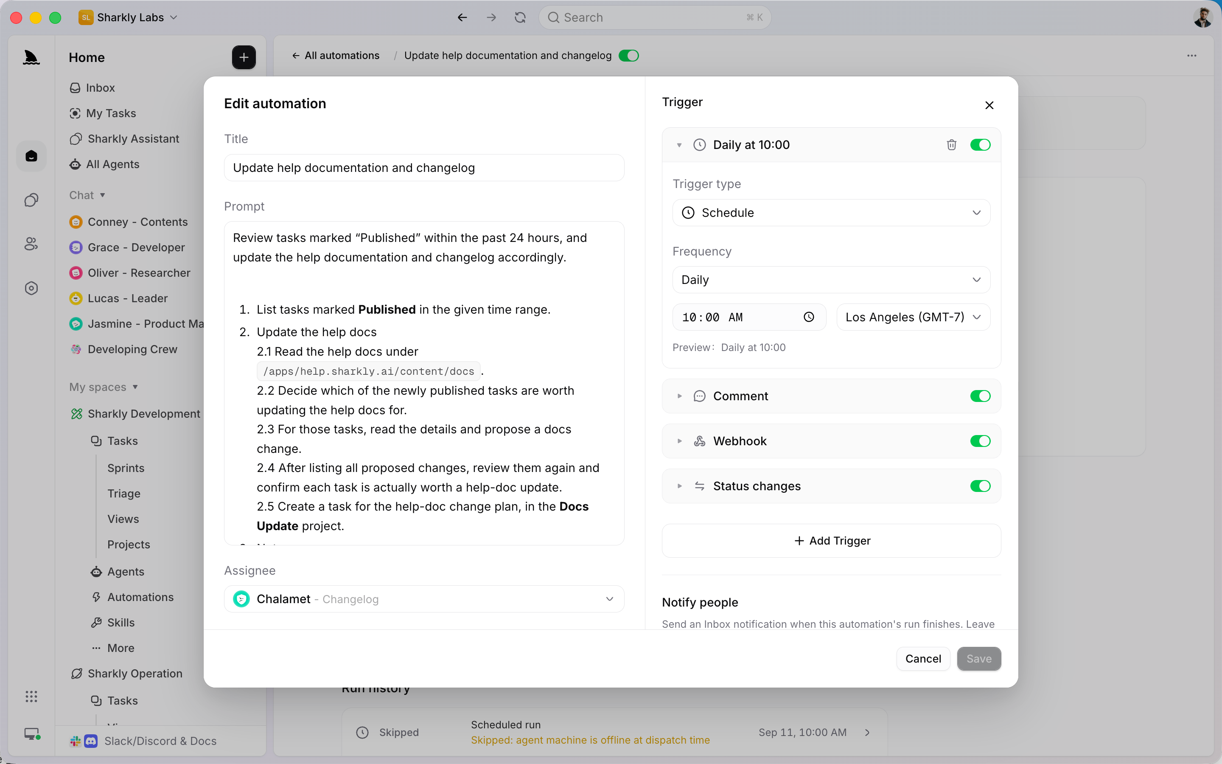1222x764 pixels.
Task: Open Grace - Developer chat
Action: (127, 247)
